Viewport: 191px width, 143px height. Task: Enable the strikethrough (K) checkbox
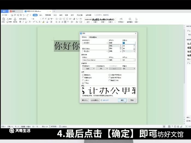pyautogui.click(x=83, y=75)
